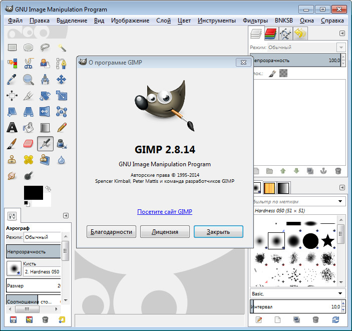The image size is (352, 331).
Task: Toggle lock pixels paintbrush icon
Action: [272, 74]
